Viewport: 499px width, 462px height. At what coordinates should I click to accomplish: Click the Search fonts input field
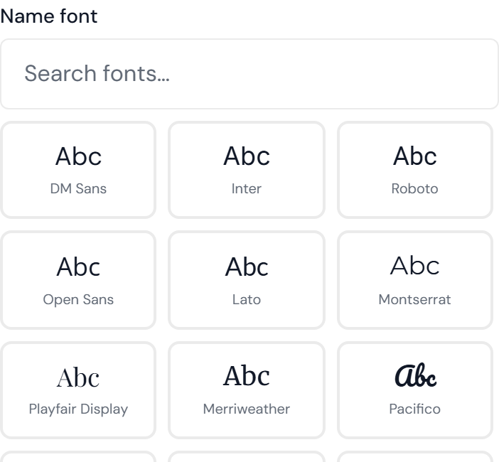click(x=249, y=74)
